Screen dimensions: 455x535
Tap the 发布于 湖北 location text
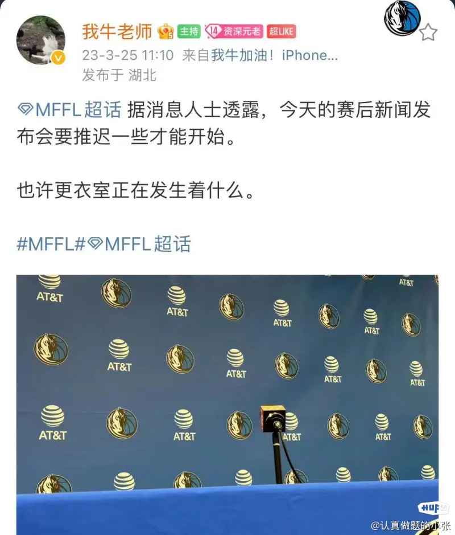coord(119,75)
